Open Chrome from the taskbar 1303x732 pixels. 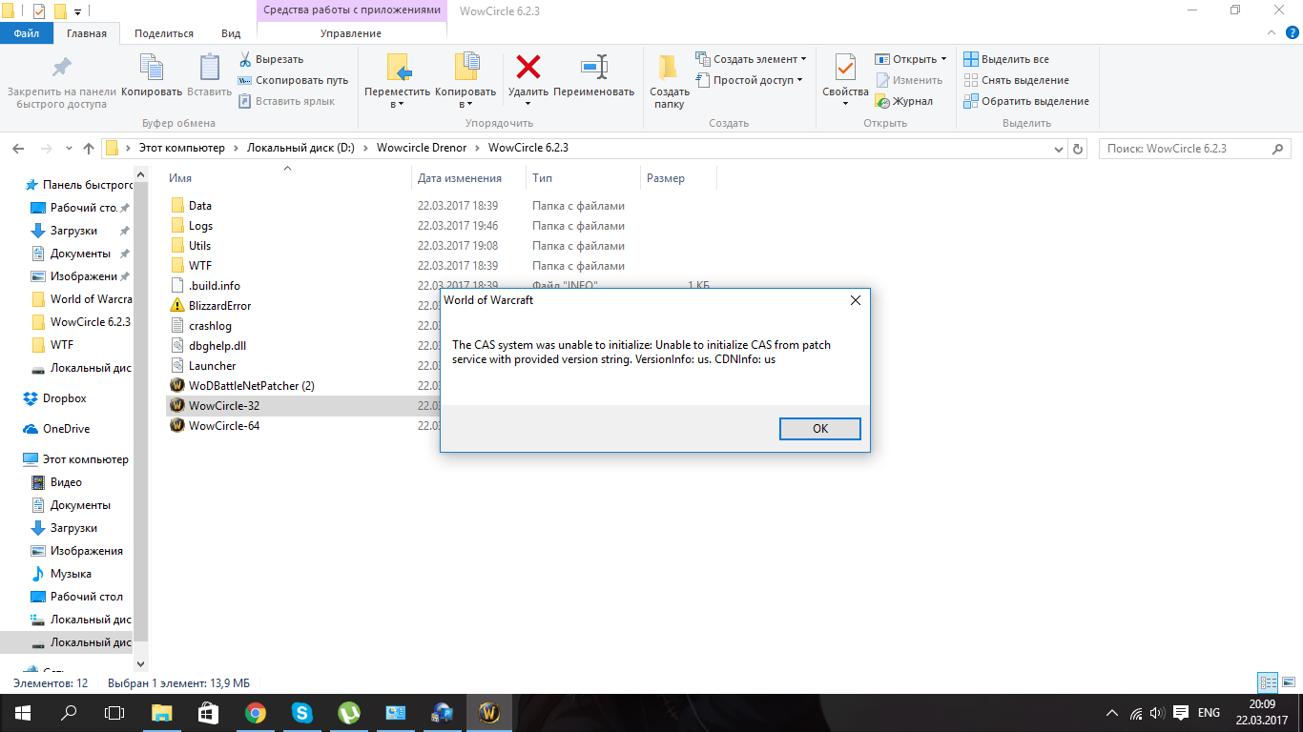256,712
